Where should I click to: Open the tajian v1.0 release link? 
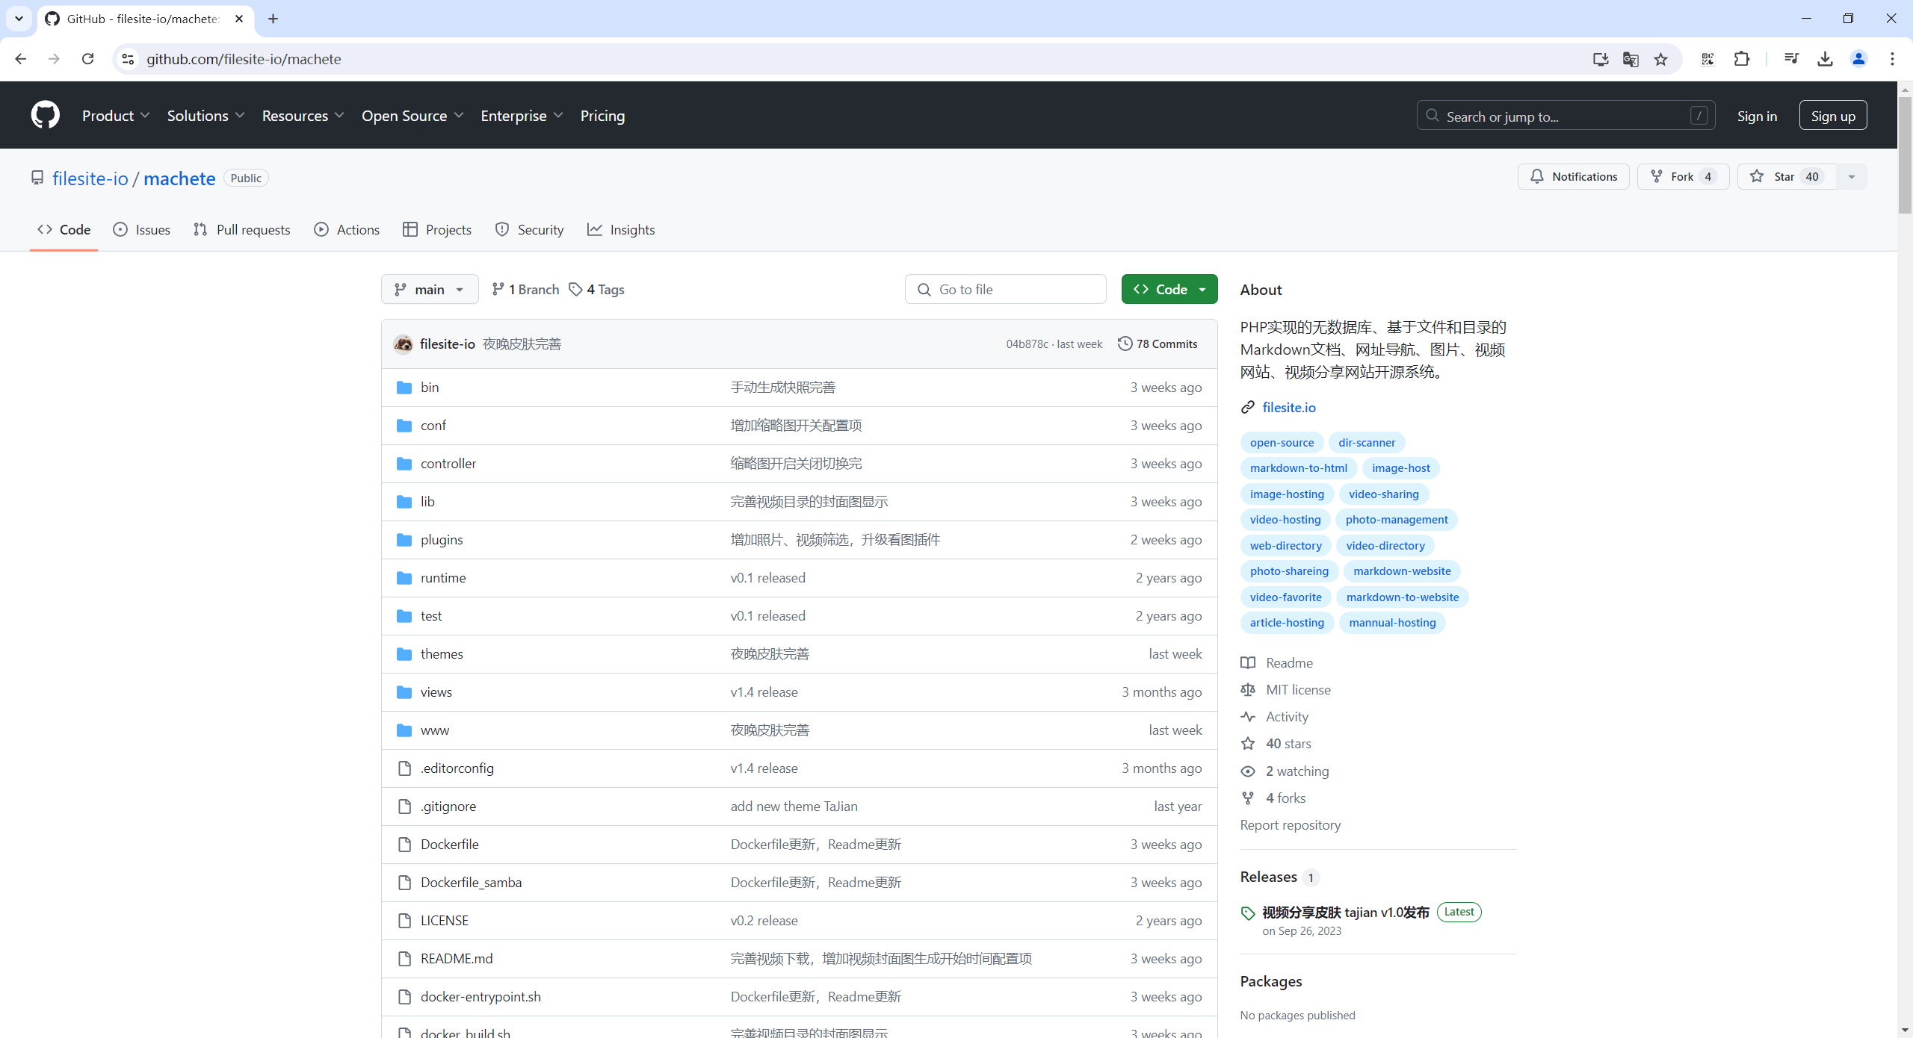click(x=1345, y=913)
